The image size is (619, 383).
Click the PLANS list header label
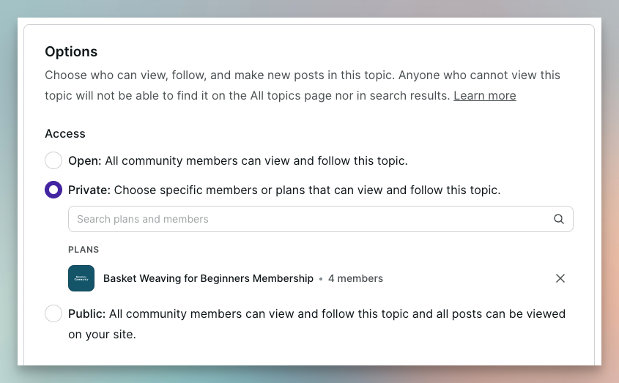click(84, 250)
